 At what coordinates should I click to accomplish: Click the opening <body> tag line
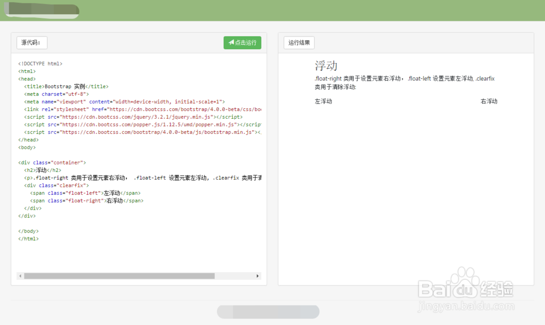tap(27, 148)
